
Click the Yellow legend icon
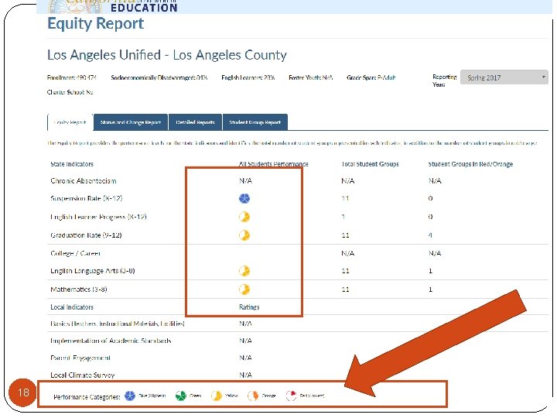click(217, 396)
